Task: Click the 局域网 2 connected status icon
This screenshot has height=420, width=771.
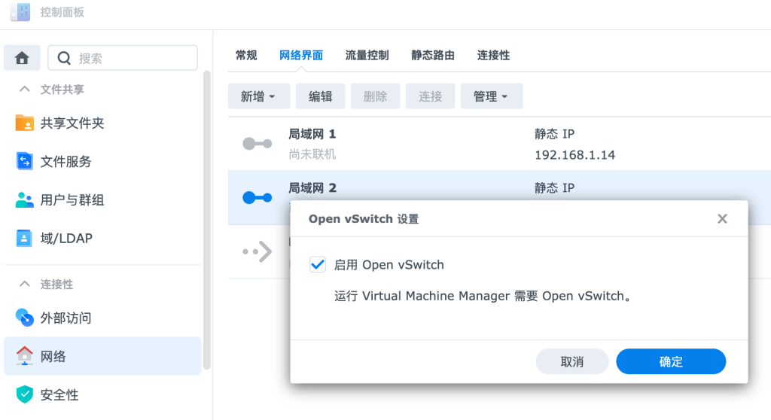Action: click(x=258, y=198)
